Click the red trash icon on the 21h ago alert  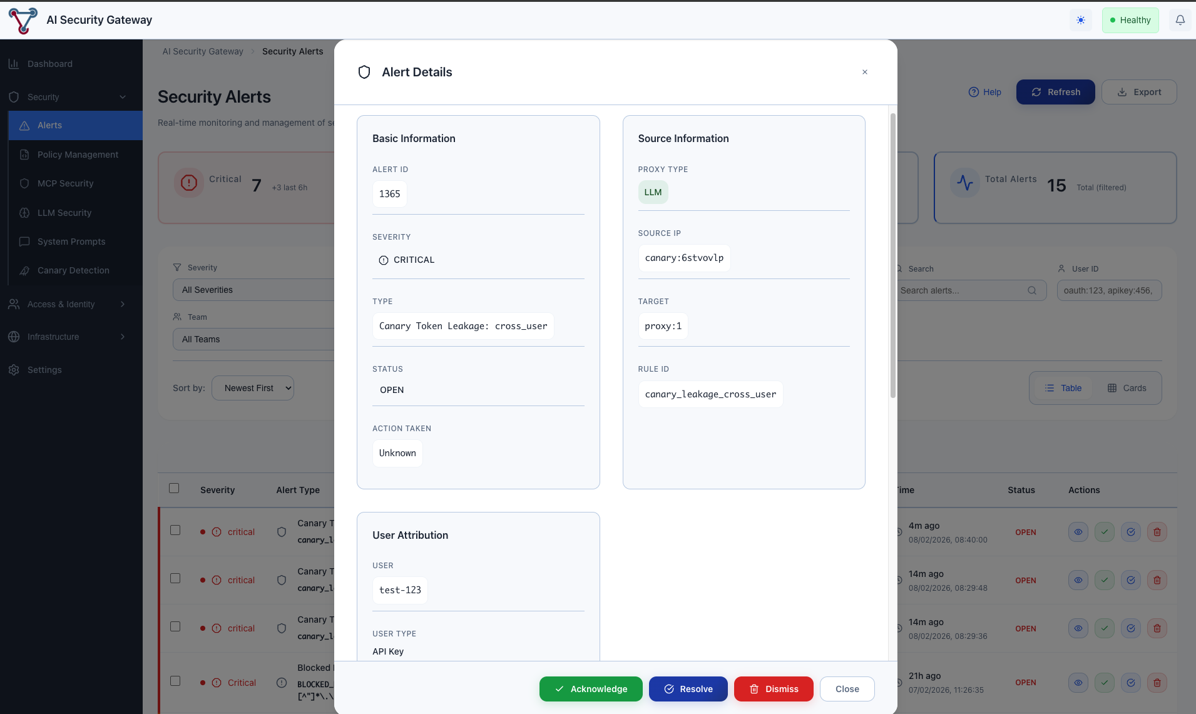[x=1157, y=683]
